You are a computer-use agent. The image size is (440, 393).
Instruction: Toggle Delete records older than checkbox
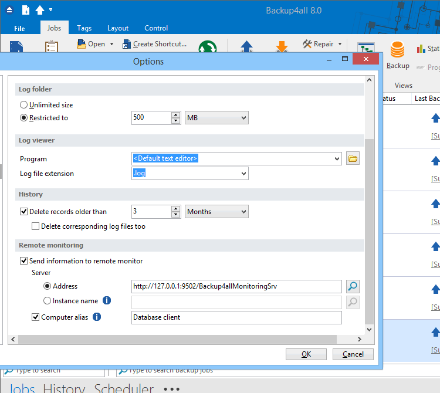(23, 212)
